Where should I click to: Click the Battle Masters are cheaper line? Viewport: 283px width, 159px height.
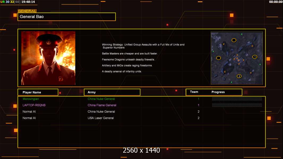click(130, 54)
